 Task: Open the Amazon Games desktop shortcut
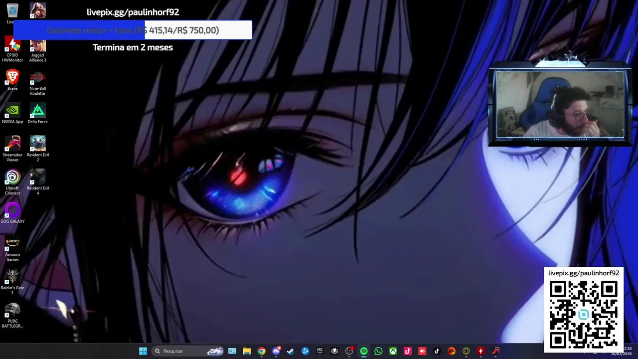[12, 249]
